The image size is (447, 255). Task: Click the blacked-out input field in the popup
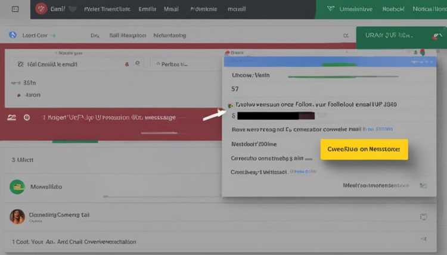click(x=276, y=116)
